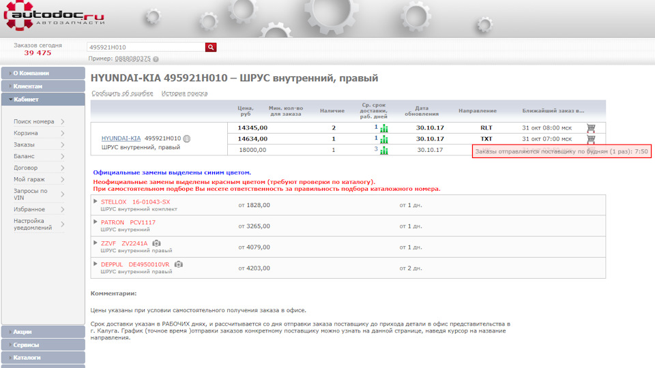
Task: Add the 14634,00 TXT offer to cart
Action: (x=591, y=138)
